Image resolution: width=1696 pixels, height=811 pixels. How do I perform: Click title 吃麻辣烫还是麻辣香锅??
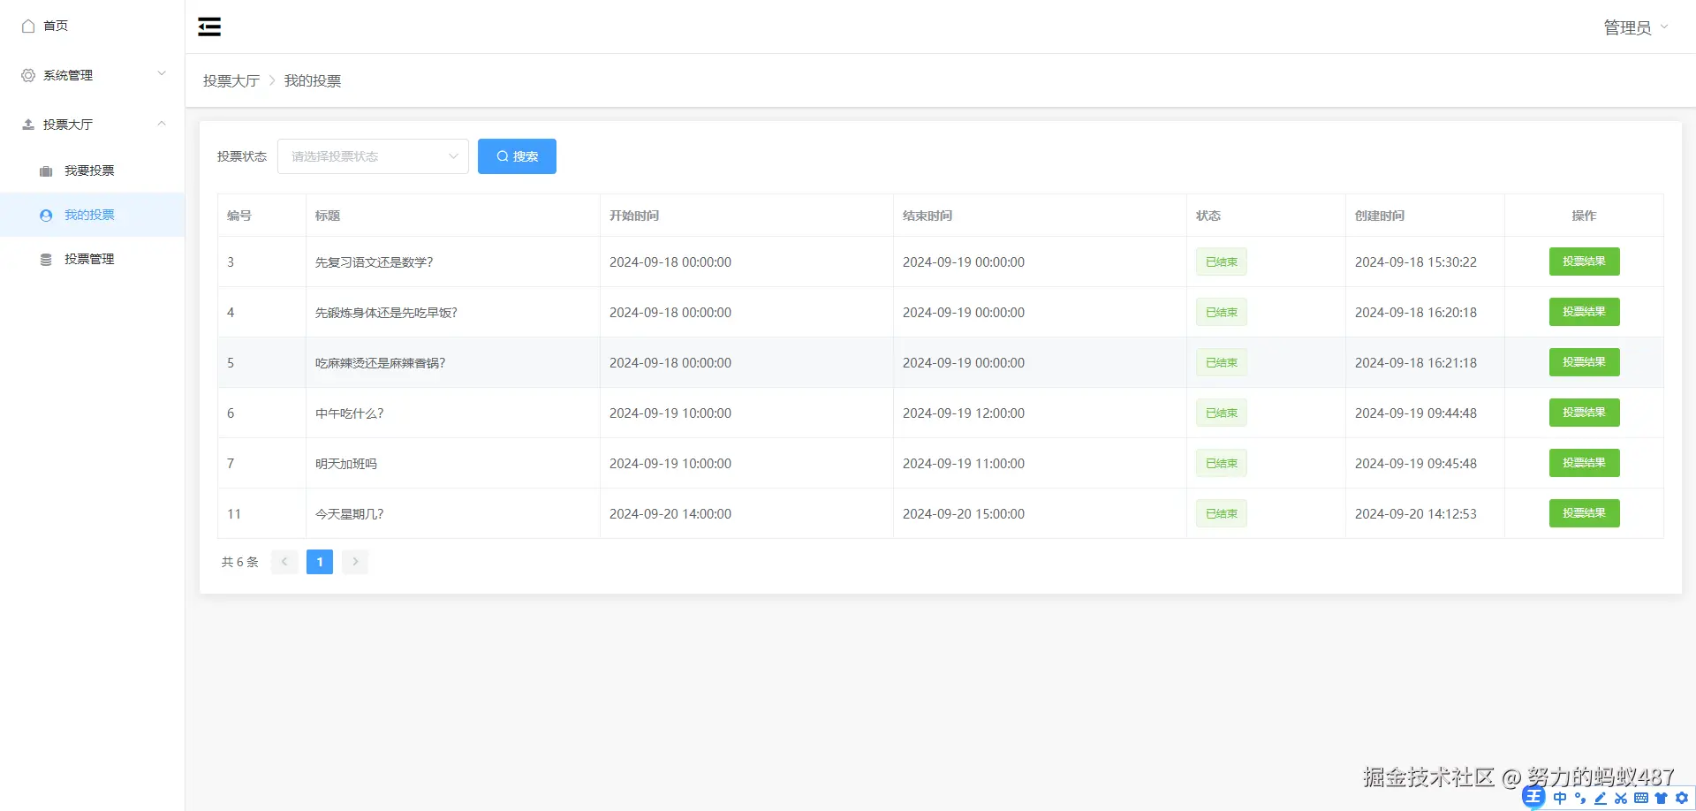[381, 363]
